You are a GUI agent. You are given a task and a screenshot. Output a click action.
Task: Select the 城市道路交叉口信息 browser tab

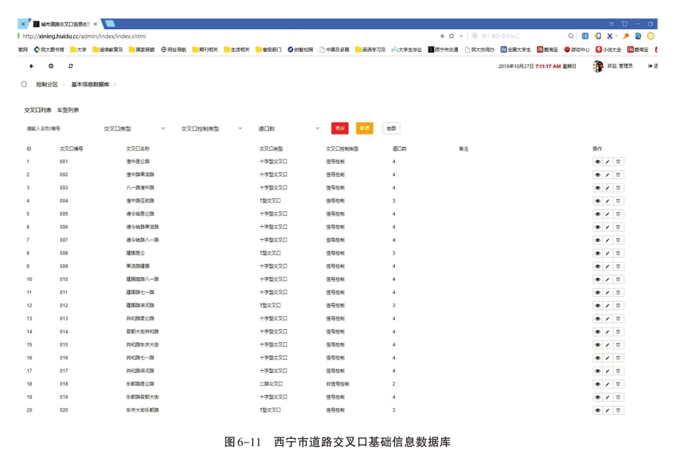click(x=65, y=24)
